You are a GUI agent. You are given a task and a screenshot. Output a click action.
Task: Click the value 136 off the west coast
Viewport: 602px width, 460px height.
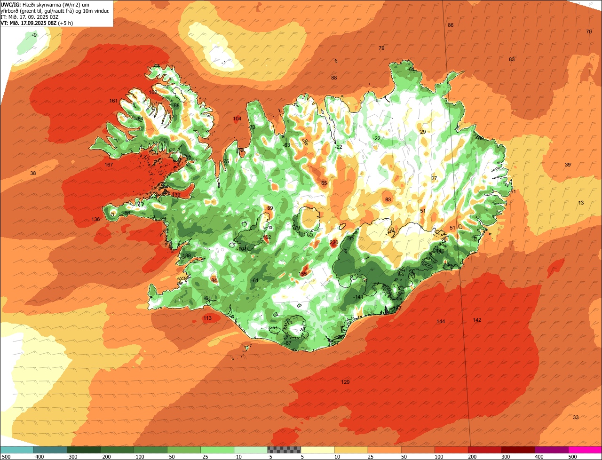pos(95,219)
